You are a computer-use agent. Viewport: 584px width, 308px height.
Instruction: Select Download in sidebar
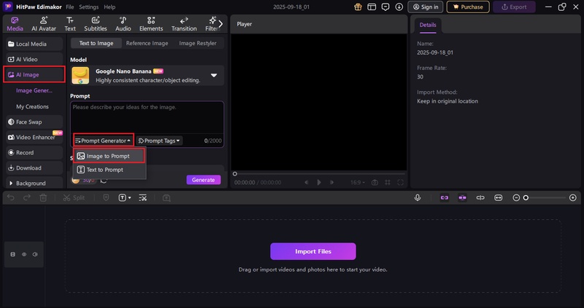click(34, 168)
